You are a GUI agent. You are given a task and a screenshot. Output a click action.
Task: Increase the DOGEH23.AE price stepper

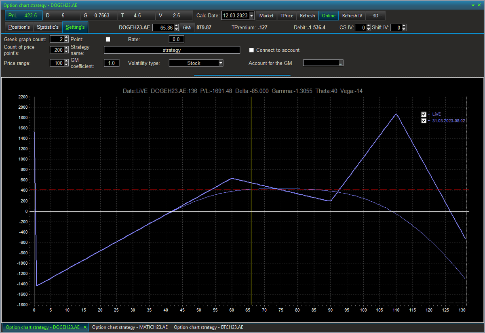(x=176, y=26)
